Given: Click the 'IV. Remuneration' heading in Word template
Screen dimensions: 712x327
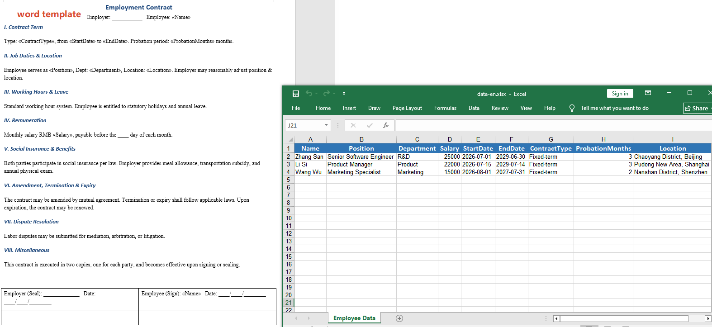Looking at the screenshot, I should (25, 120).
